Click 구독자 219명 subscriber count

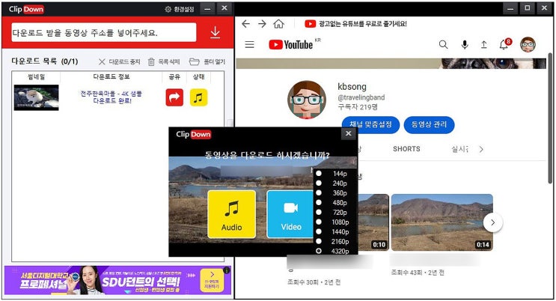point(358,107)
